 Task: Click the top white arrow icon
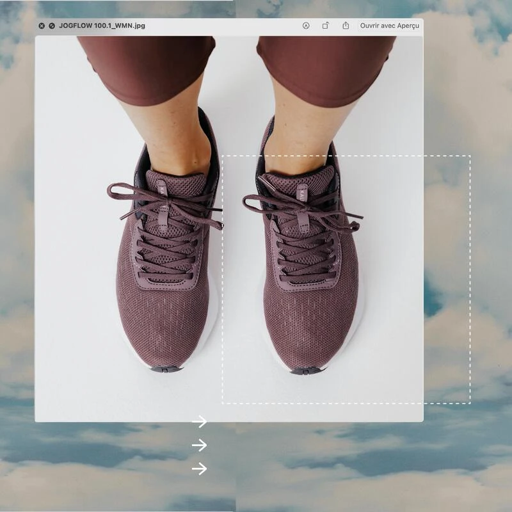pyautogui.click(x=200, y=421)
